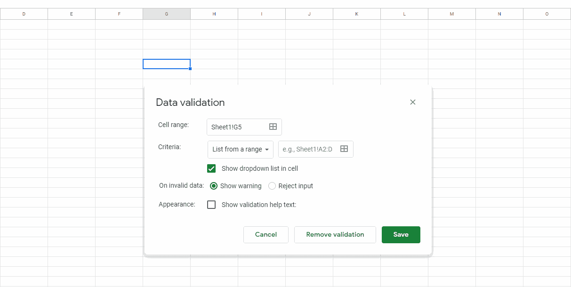The image size is (571, 287).
Task: Select column O header
Action: point(547,14)
